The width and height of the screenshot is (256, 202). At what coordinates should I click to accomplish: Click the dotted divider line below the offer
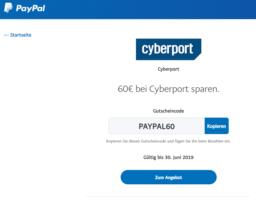(x=168, y=196)
